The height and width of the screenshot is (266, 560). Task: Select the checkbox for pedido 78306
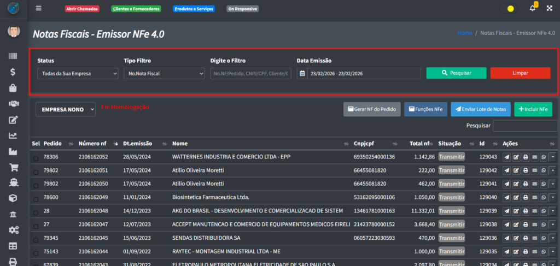pos(36,157)
